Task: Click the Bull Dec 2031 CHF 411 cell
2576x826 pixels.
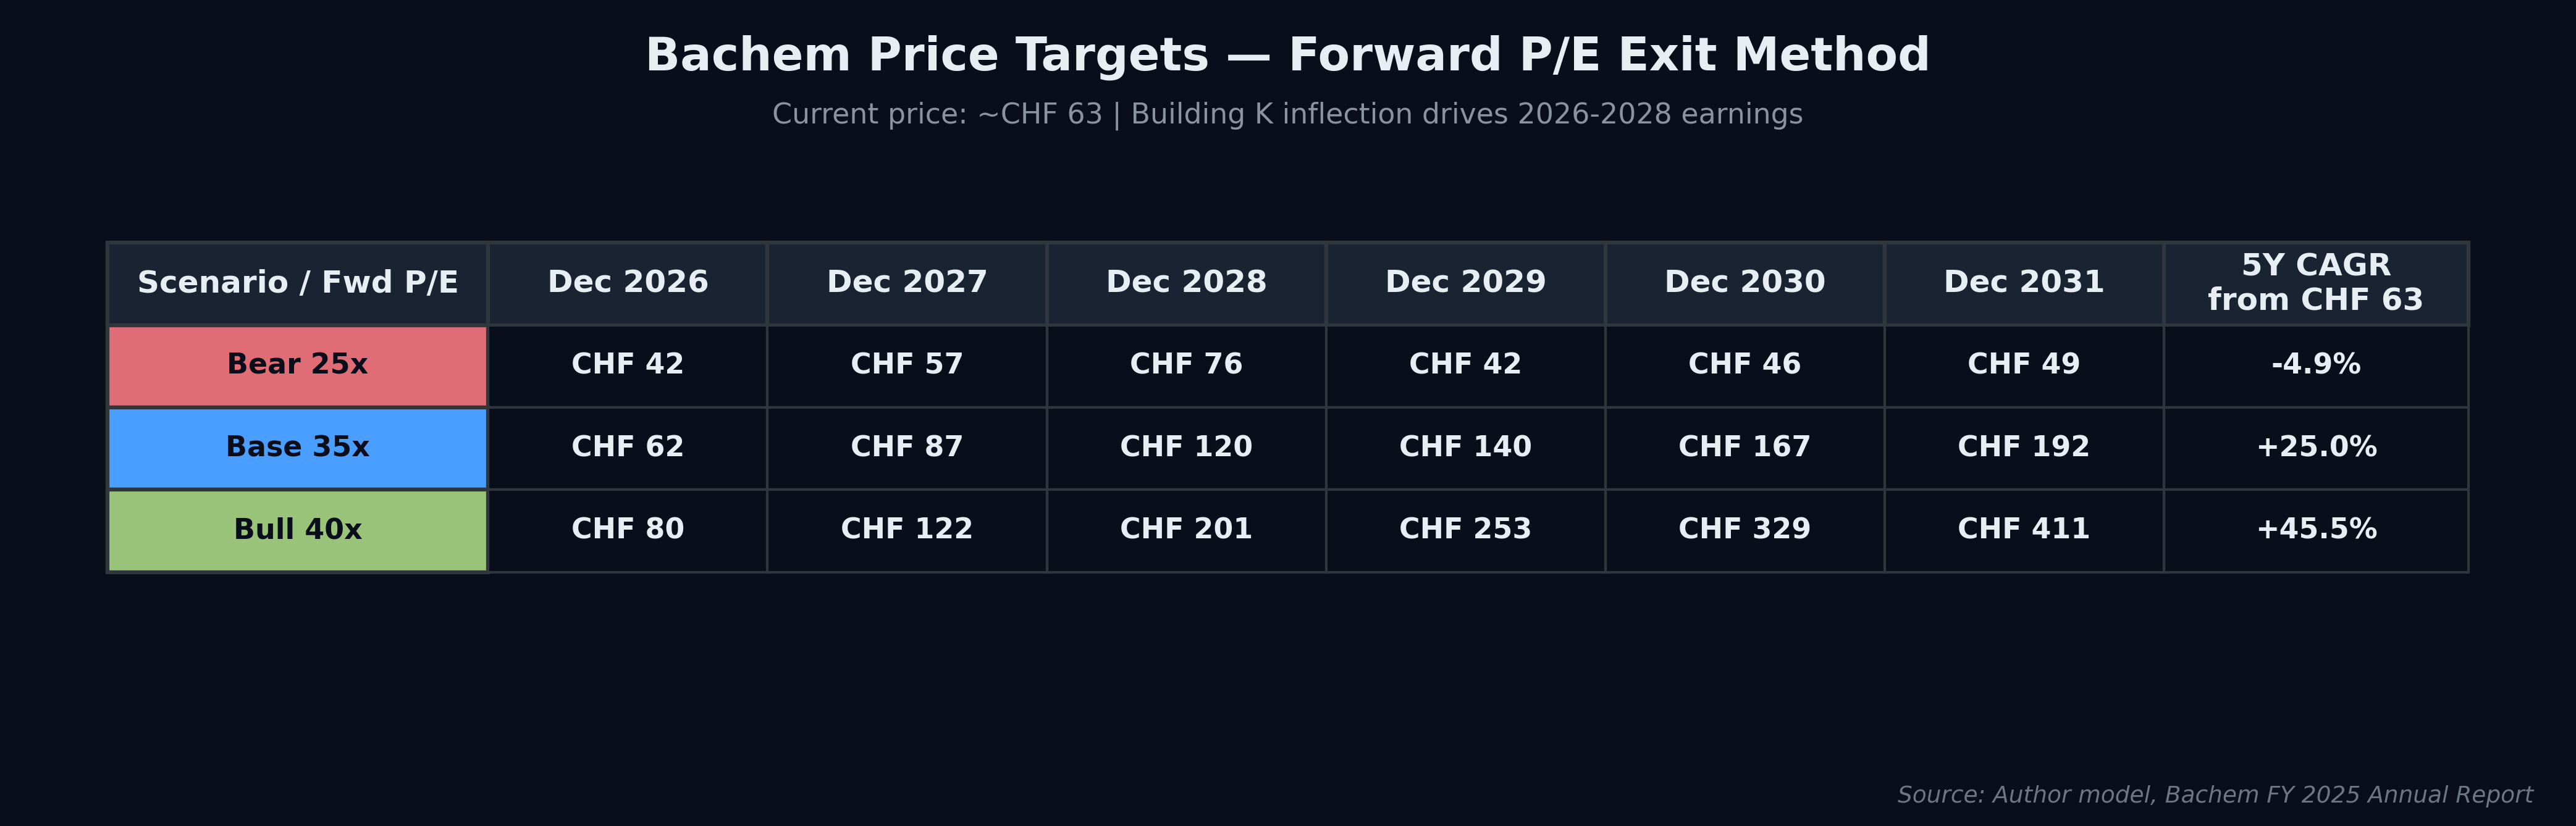Action: tap(2024, 530)
